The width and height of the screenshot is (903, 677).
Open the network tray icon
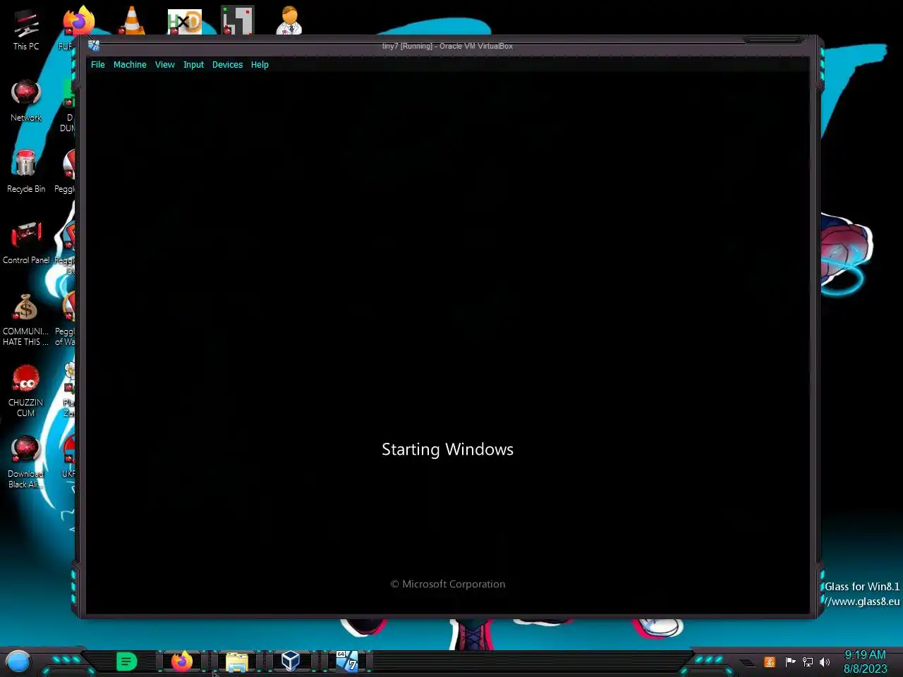(808, 661)
